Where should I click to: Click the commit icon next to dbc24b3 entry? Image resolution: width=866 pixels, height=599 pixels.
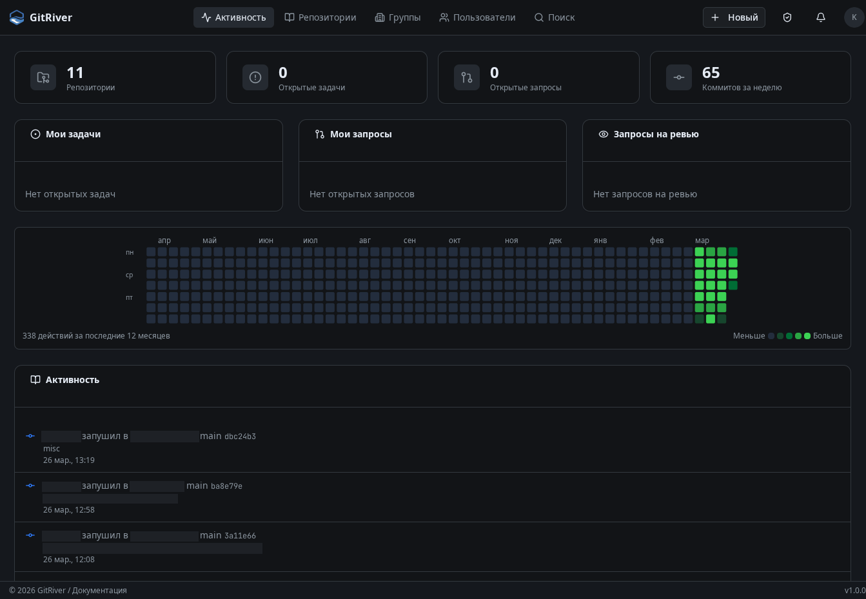pyautogui.click(x=30, y=436)
